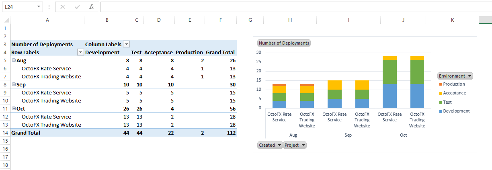The width and height of the screenshot is (492, 170).
Task: Open the Project chart field button
Action: click(295, 145)
